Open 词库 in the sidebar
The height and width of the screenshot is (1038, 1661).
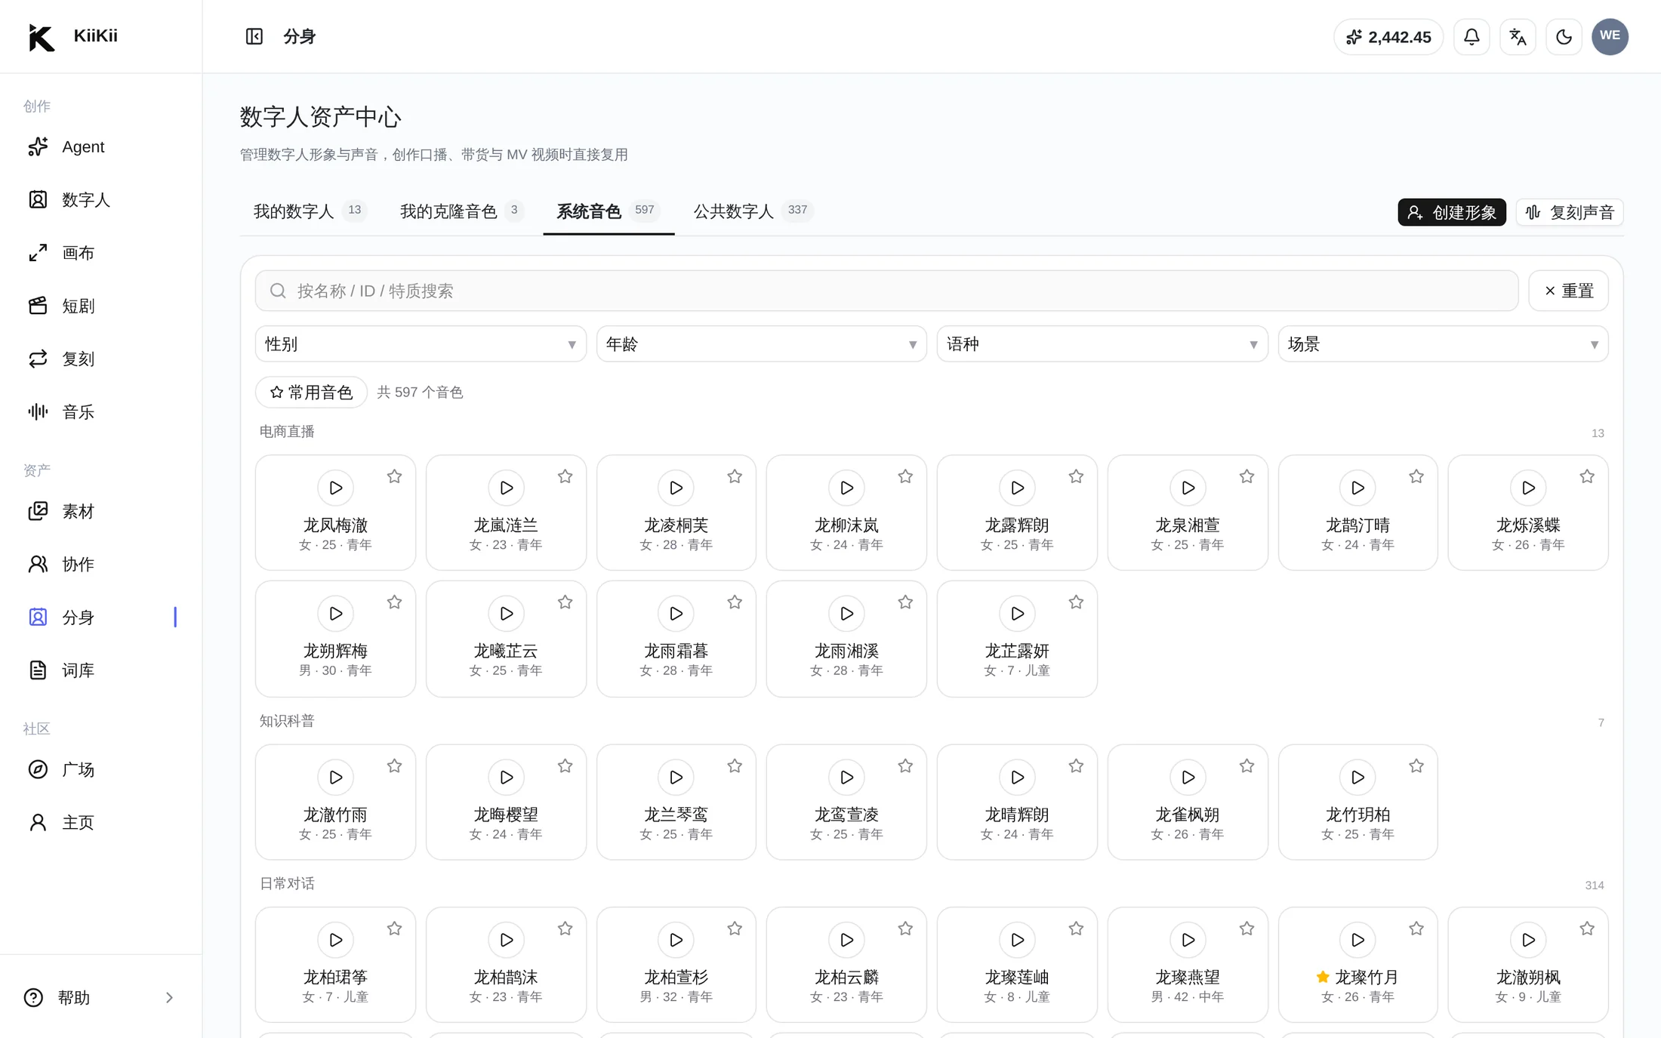pos(100,670)
